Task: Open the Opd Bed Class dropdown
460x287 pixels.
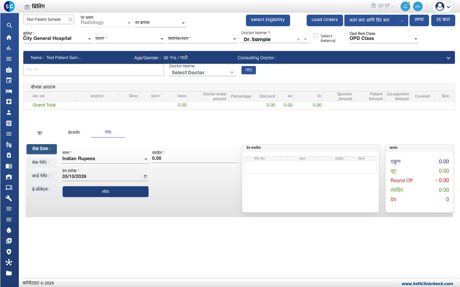Action: pyautogui.click(x=384, y=39)
